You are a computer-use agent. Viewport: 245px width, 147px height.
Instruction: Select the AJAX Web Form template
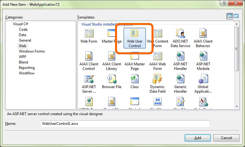click(x=158, y=61)
